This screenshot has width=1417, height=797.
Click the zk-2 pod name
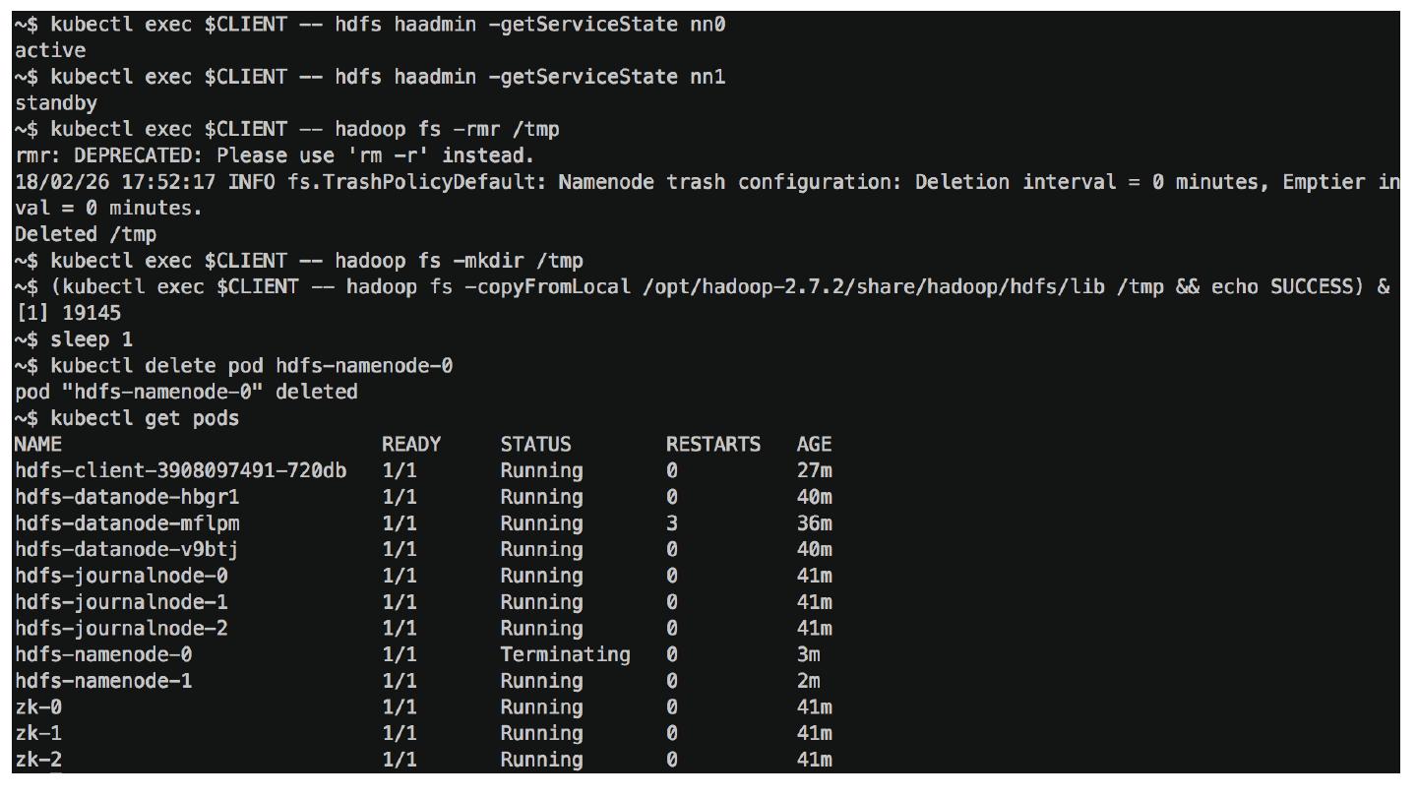38,760
